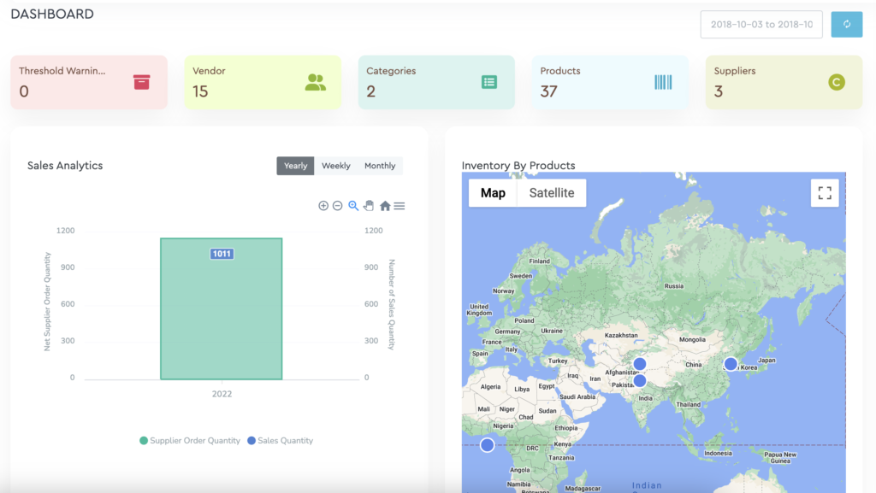
Task: Click the map marker near Korea
Action: click(731, 364)
